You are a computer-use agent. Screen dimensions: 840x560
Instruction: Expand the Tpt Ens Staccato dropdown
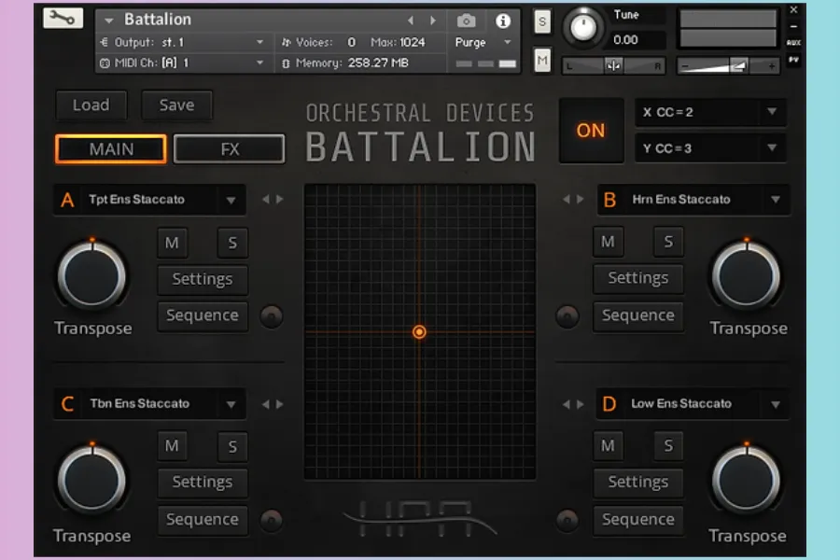231,200
